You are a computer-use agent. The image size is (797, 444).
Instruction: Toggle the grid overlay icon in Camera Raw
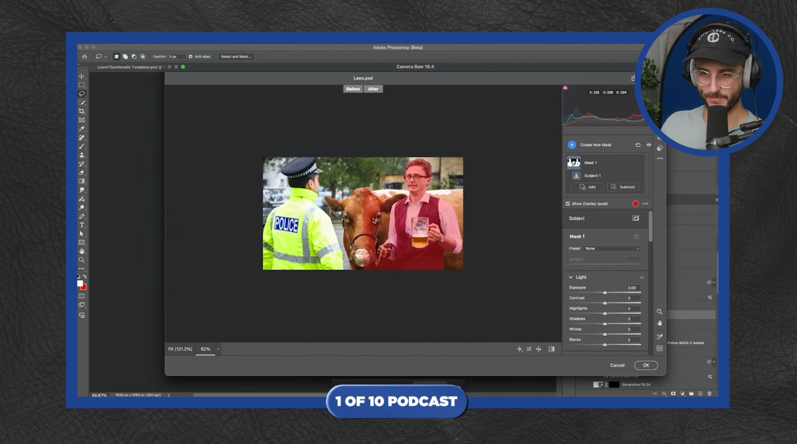(659, 348)
